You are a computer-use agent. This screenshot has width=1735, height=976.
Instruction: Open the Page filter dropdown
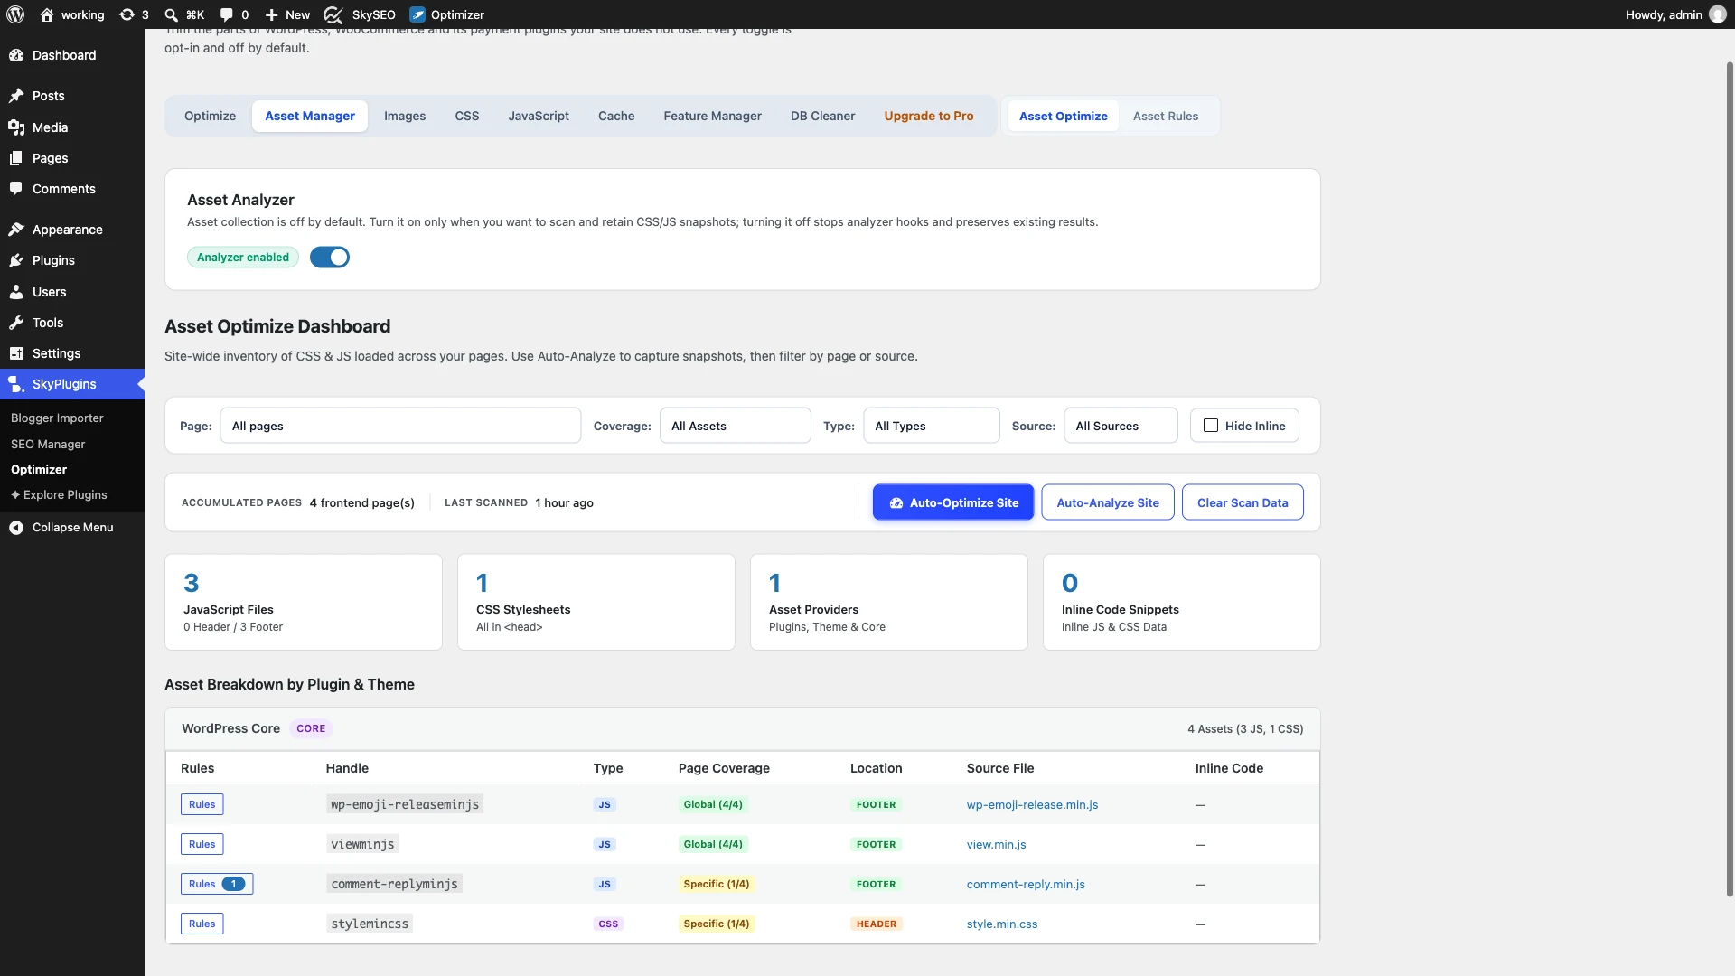tap(400, 426)
